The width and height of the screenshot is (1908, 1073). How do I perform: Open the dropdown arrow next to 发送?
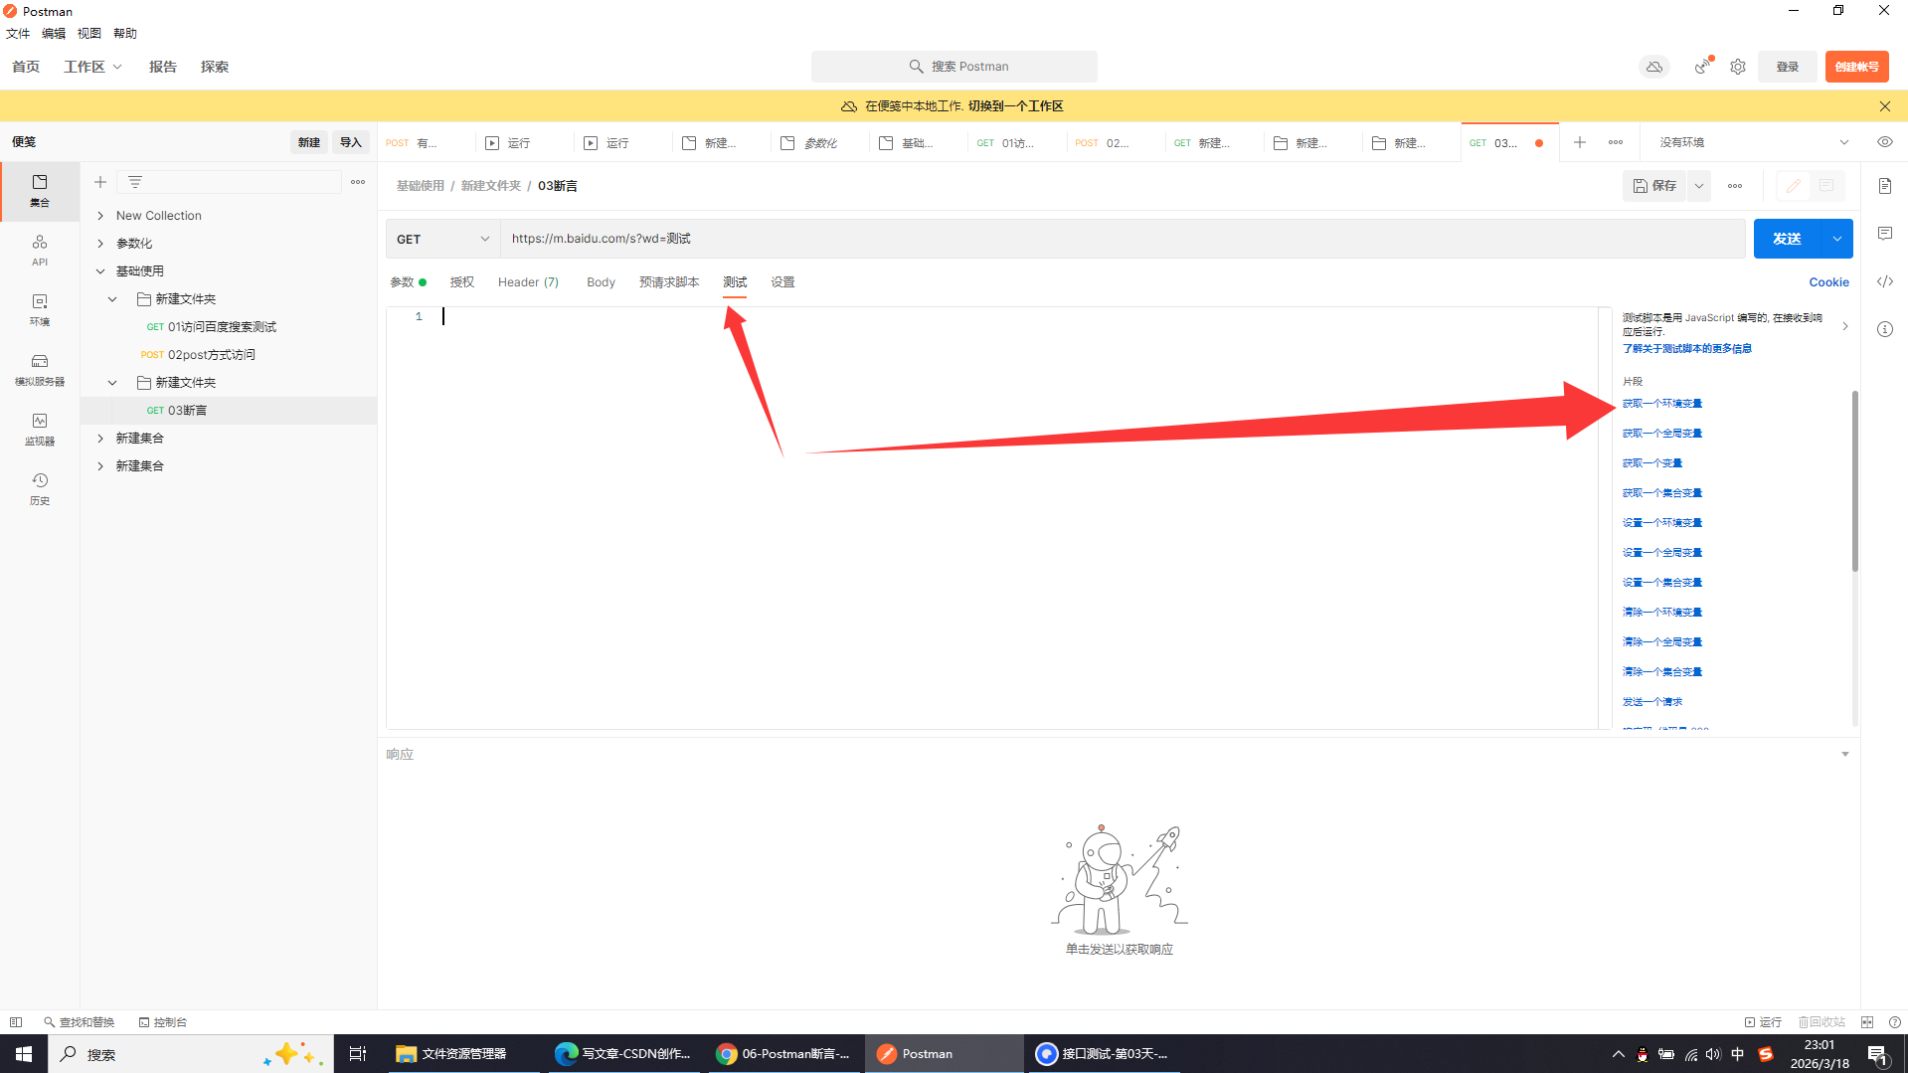(1837, 239)
